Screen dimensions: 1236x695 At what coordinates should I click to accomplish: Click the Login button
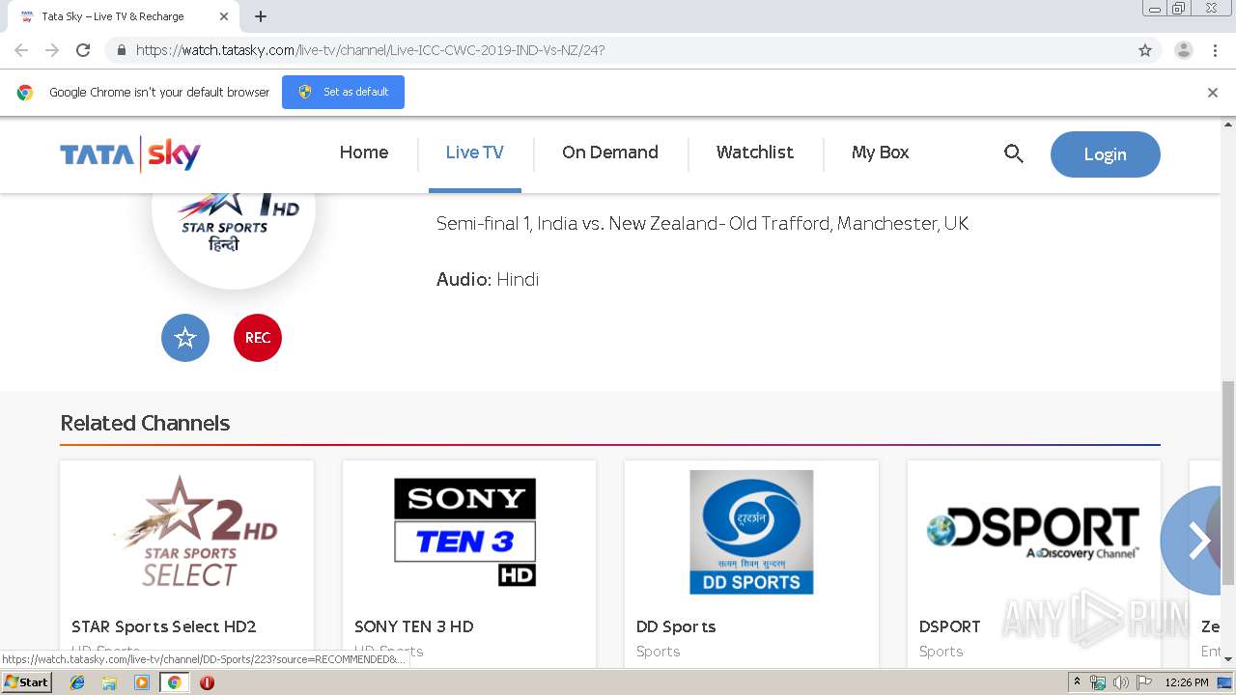pyautogui.click(x=1106, y=154)
